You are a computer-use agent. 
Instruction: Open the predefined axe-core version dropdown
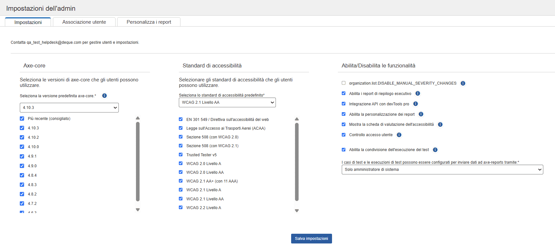pos(69,108)
